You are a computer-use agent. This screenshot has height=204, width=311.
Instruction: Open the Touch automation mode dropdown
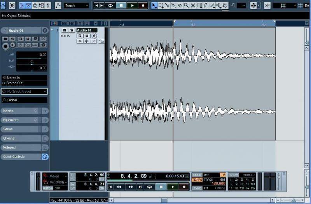click(76, 5)
